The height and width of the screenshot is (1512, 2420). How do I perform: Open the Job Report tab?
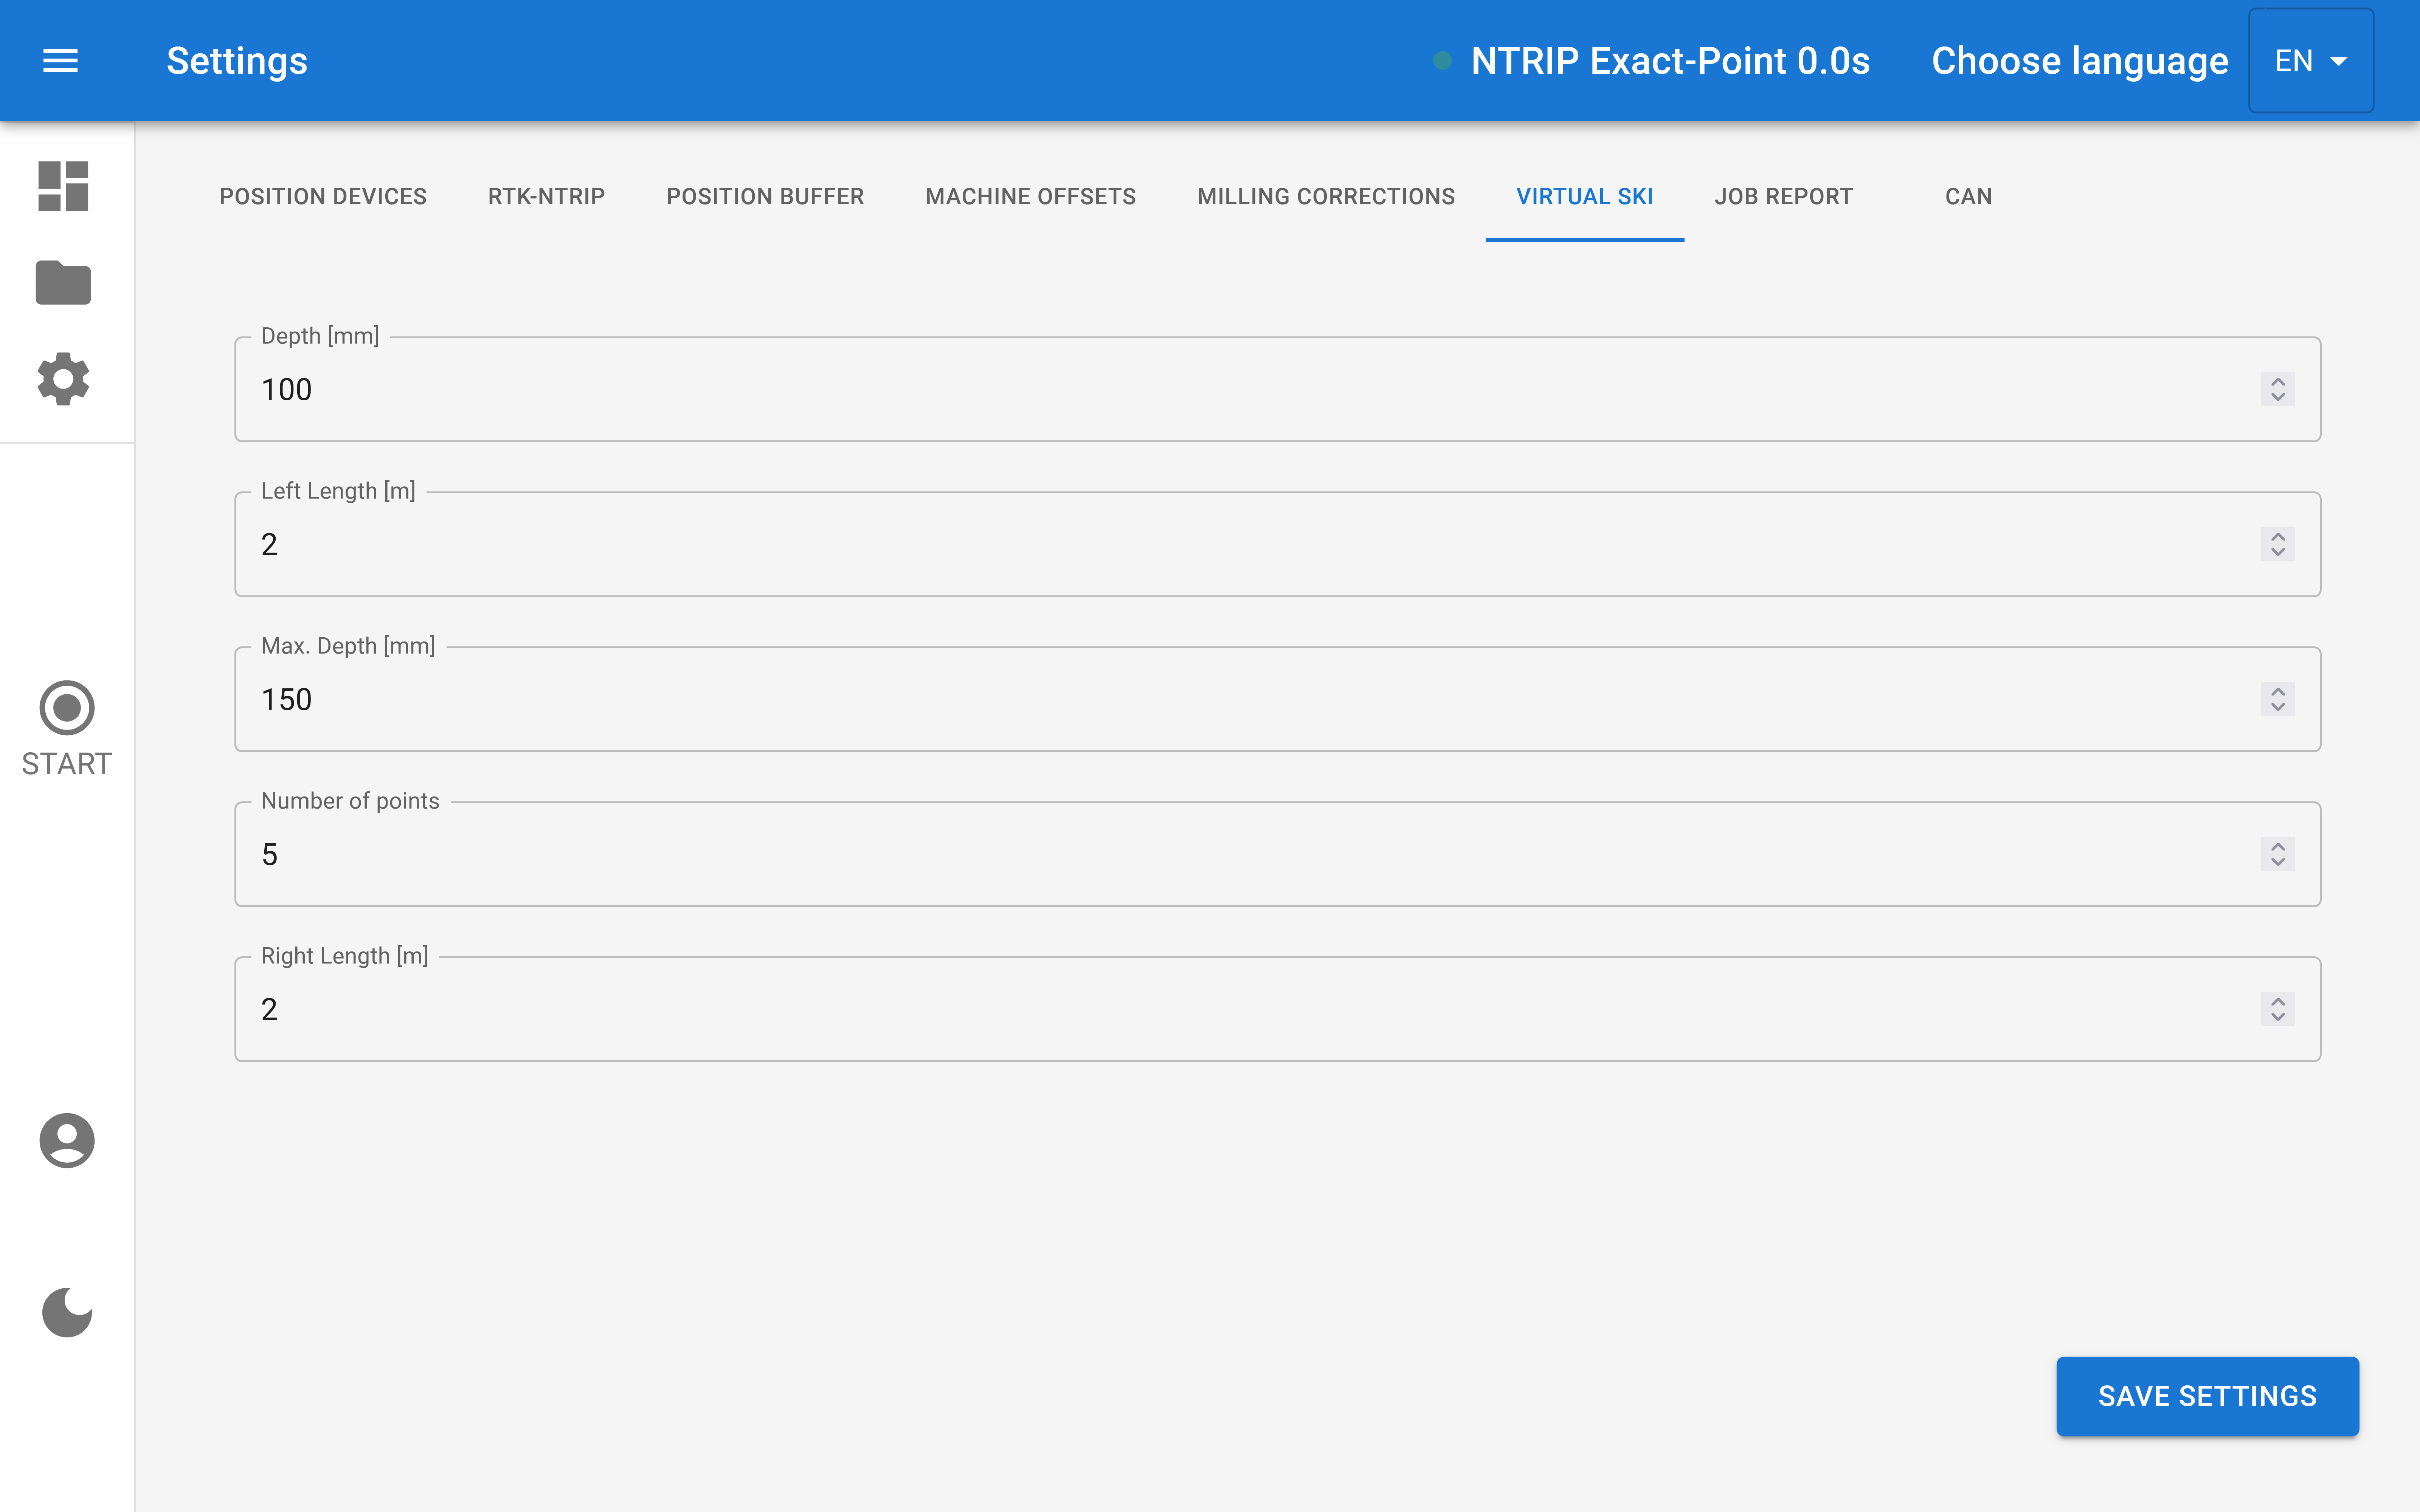coord(1783,196)
